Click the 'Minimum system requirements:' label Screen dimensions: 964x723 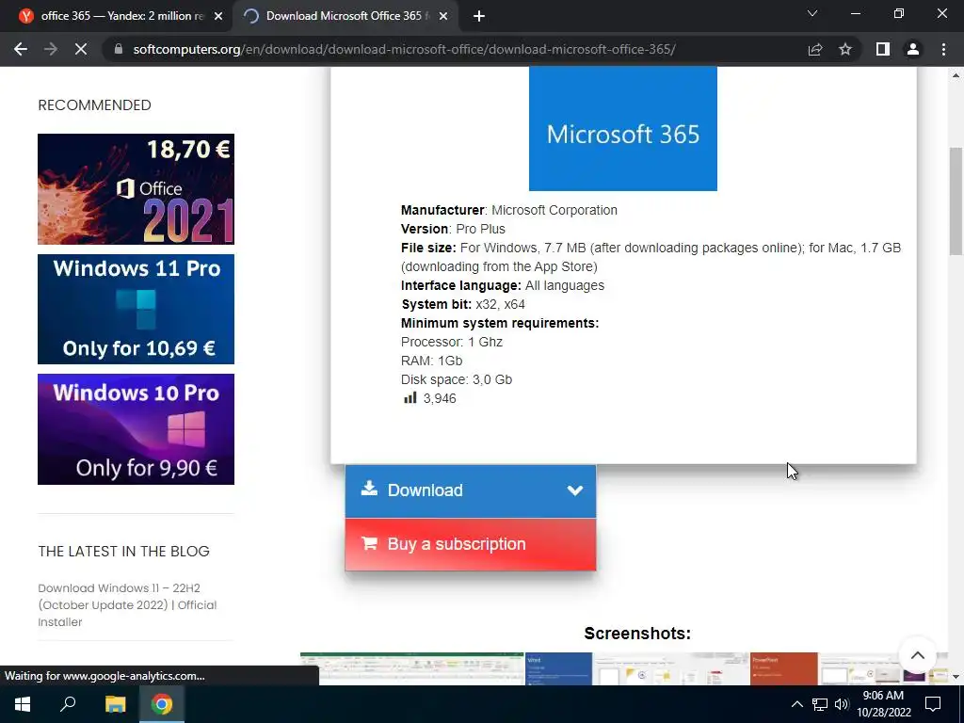click(x=500, y=324)
